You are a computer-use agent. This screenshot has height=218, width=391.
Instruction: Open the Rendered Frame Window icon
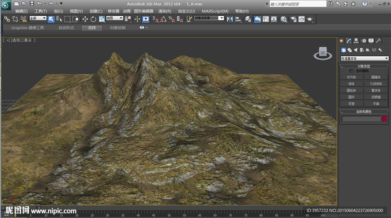302,19
